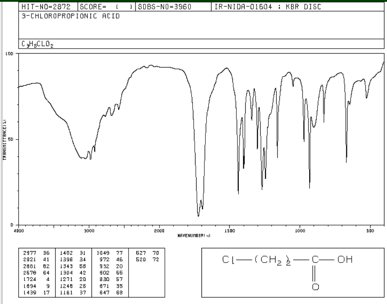The height and width of the screenshot is (304, 387).
Task: Click the 3000 wavenumber axis label
Action: click(89, 231)
